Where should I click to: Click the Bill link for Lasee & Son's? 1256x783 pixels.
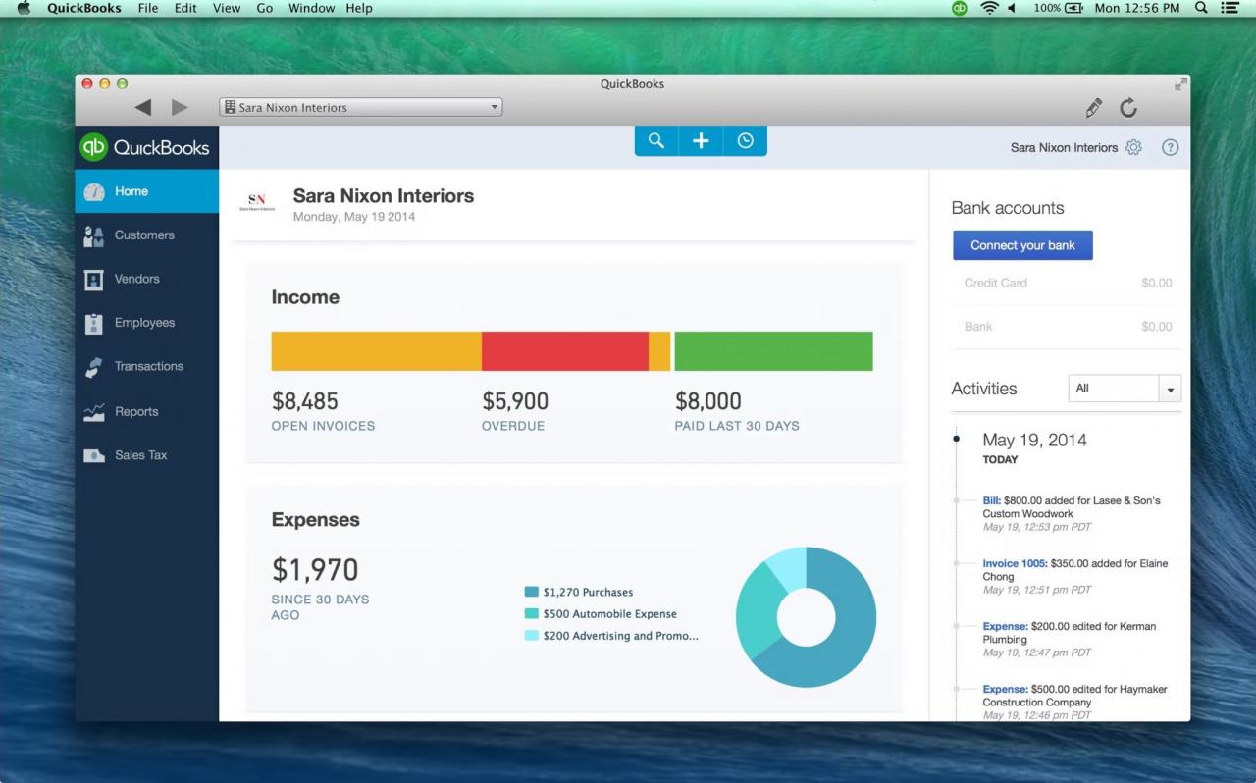click(991, 501)
